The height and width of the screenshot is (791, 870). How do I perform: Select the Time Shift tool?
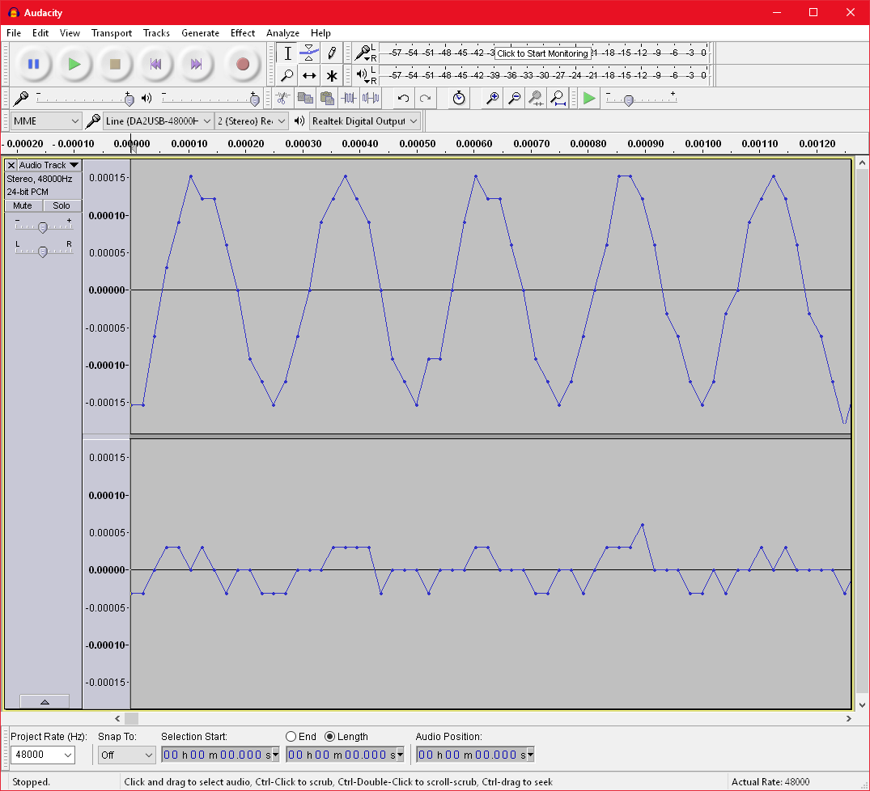pyautogui.click(x=309, y=75)
